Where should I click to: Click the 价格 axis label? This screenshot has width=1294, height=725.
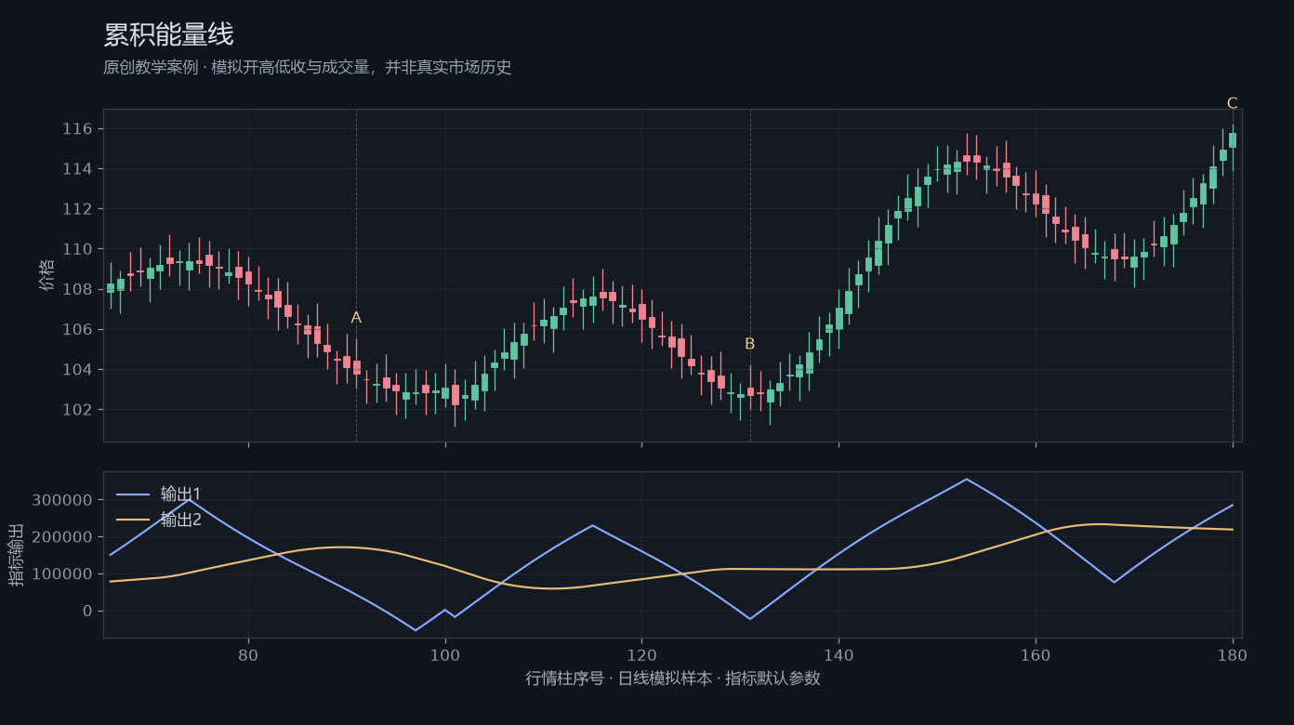(x=47, y=275)
